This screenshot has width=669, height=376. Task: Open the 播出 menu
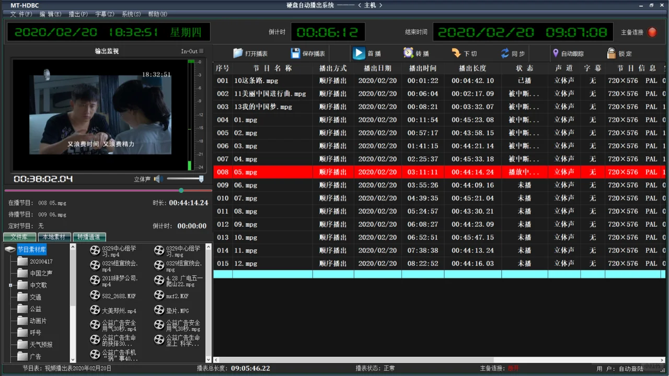click(78, 14)
